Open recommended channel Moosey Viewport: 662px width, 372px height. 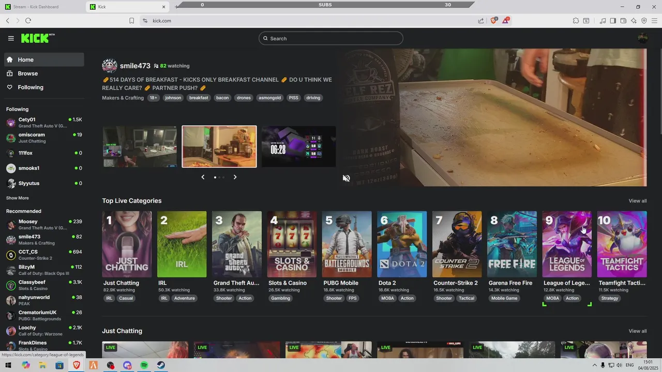[44, 224]
